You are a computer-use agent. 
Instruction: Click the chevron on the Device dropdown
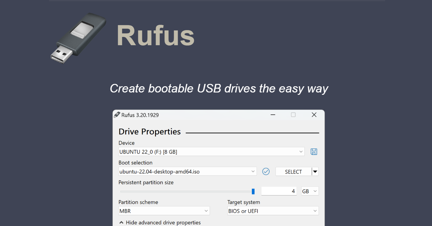(x=301, y=152)
